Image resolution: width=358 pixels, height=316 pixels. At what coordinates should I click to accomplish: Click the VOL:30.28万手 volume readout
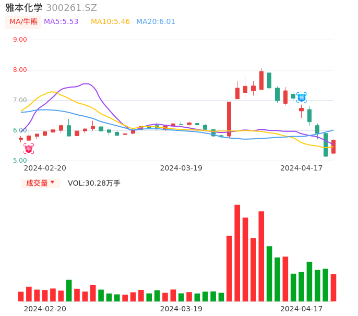[94, 183]
